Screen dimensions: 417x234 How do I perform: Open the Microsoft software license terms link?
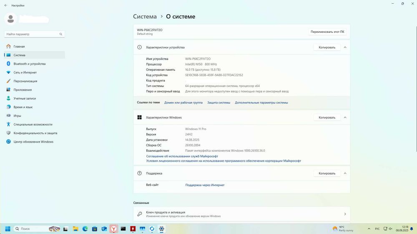tap(224, 161)
